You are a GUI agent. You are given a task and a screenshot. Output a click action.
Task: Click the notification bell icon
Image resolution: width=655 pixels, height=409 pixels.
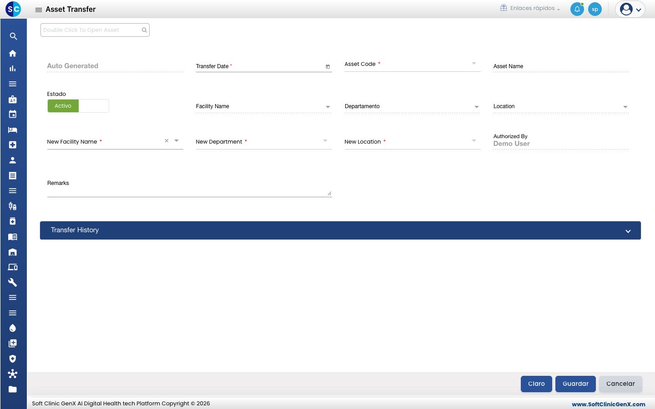click(x=577, y=9)
